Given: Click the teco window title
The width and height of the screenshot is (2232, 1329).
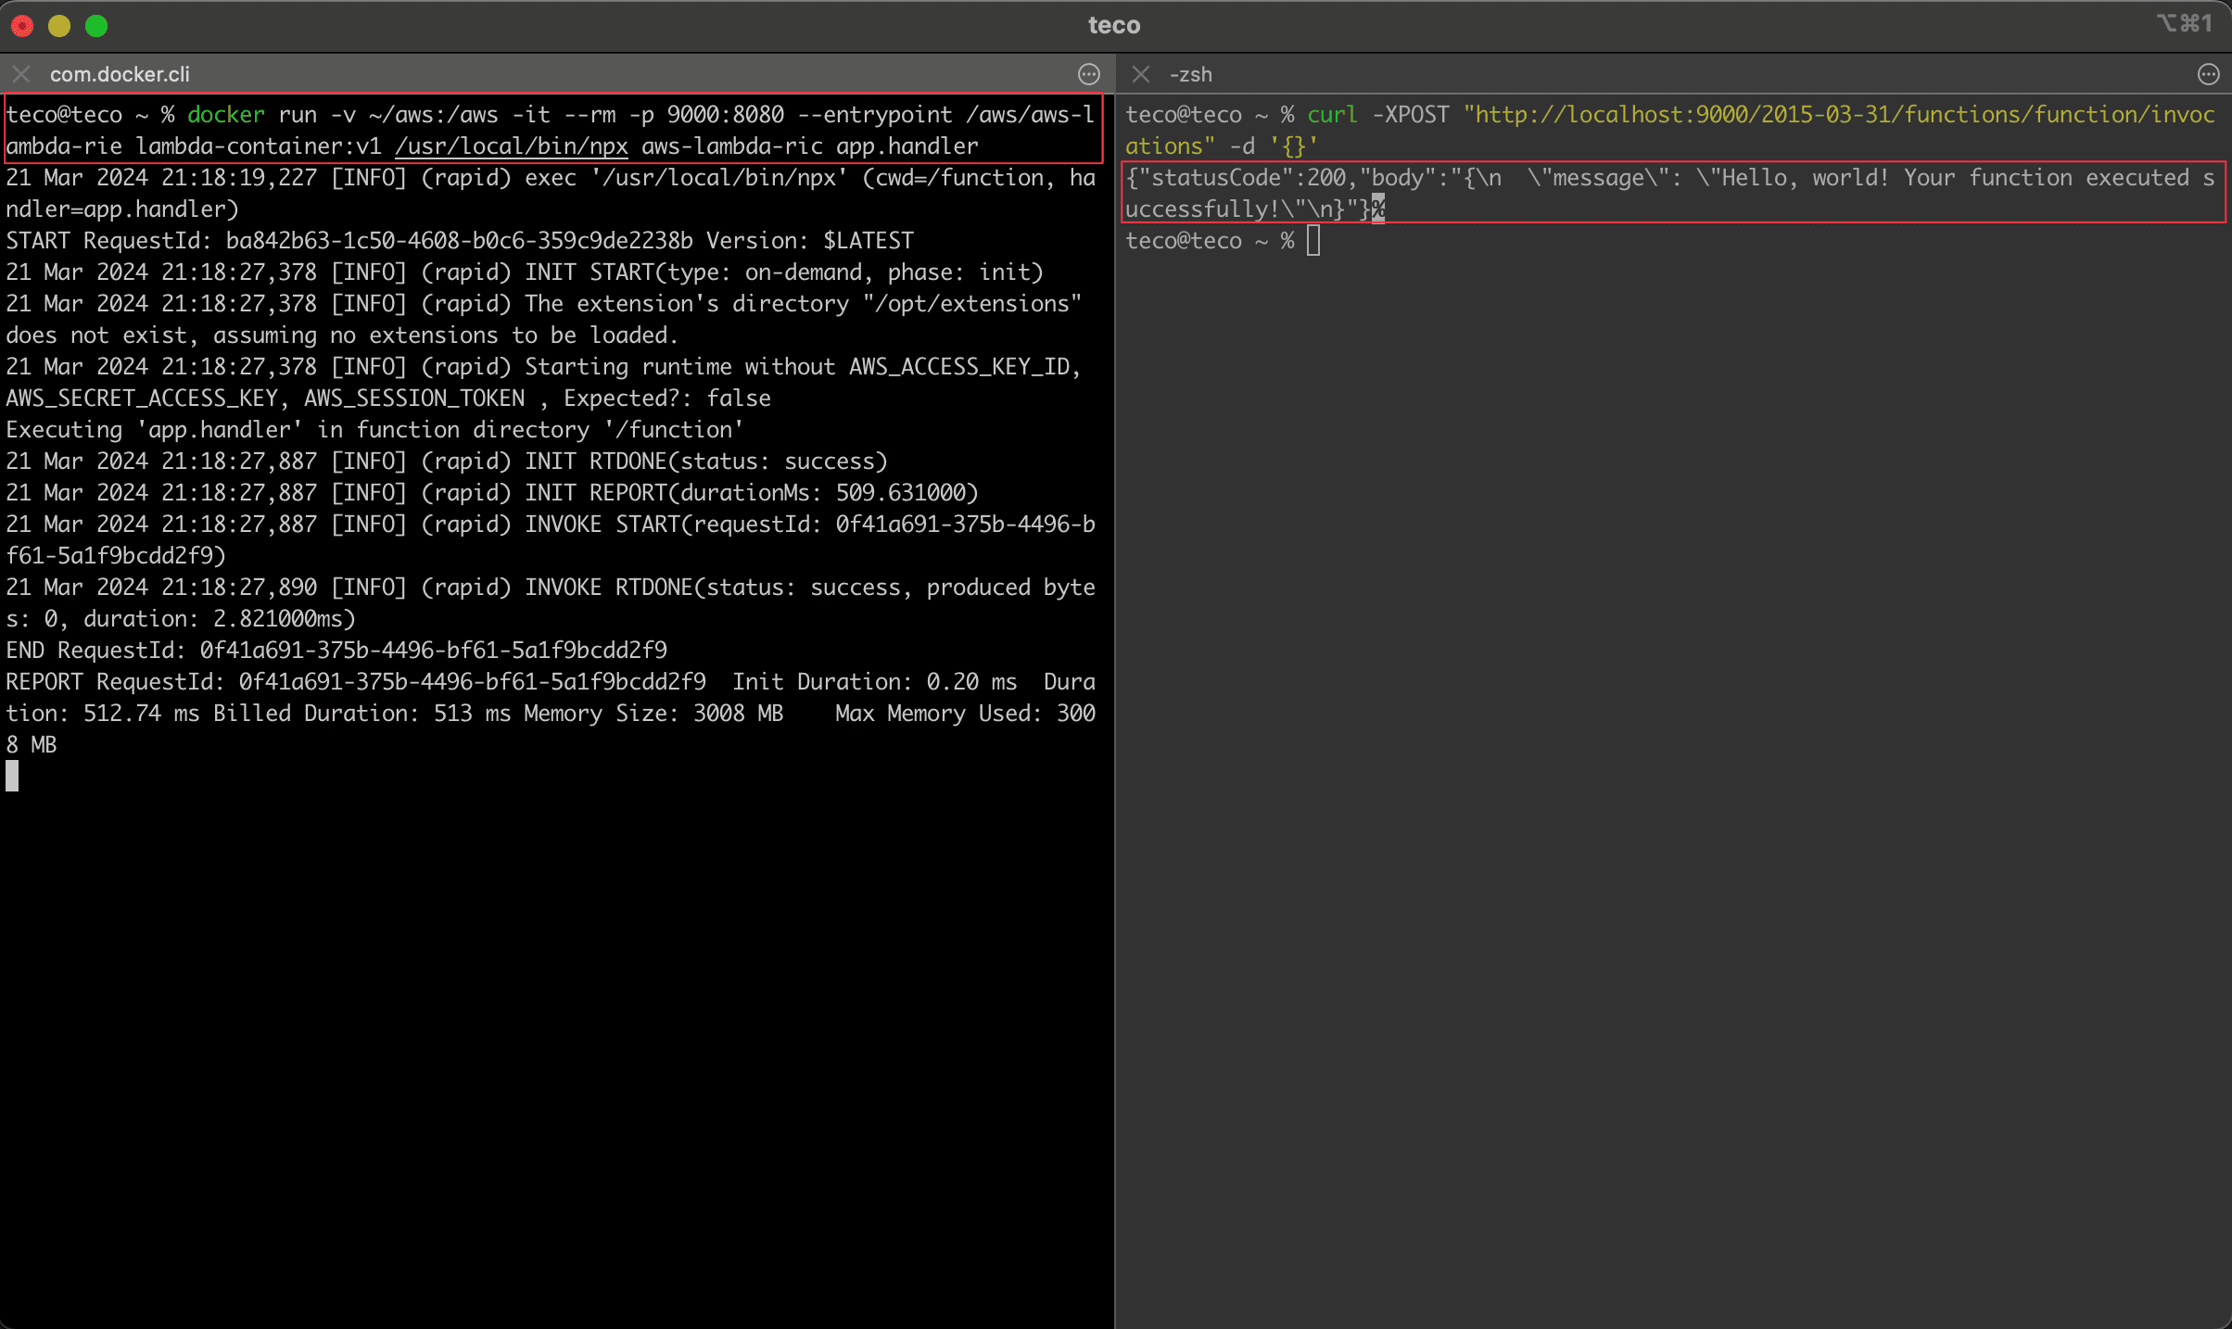Looking at the screenshot, I should pos(1115,25).
